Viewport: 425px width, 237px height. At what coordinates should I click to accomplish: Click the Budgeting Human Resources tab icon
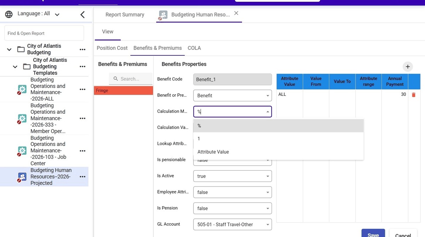pos(163,15)
